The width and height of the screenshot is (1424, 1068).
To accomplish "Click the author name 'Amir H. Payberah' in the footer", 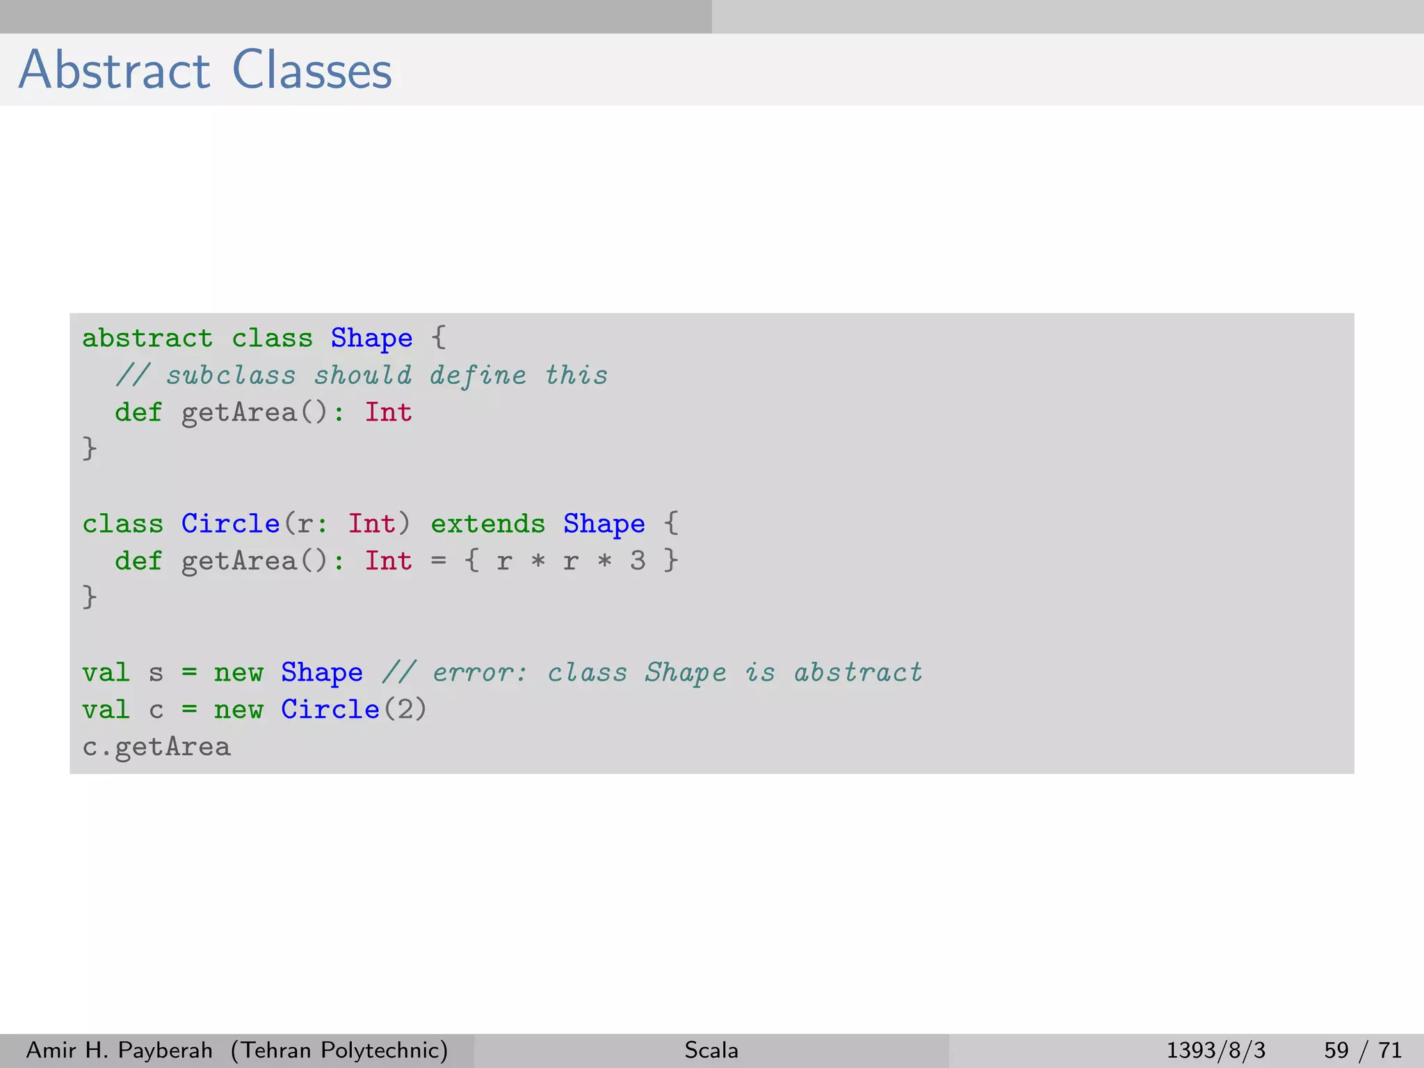I will pyautogui.click(x=120, y=1050).
